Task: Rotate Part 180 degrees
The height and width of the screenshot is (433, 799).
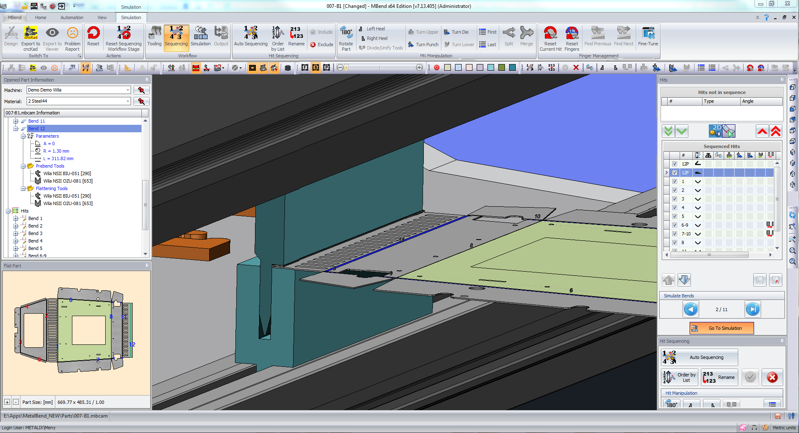Action: (x=346, y=38)
